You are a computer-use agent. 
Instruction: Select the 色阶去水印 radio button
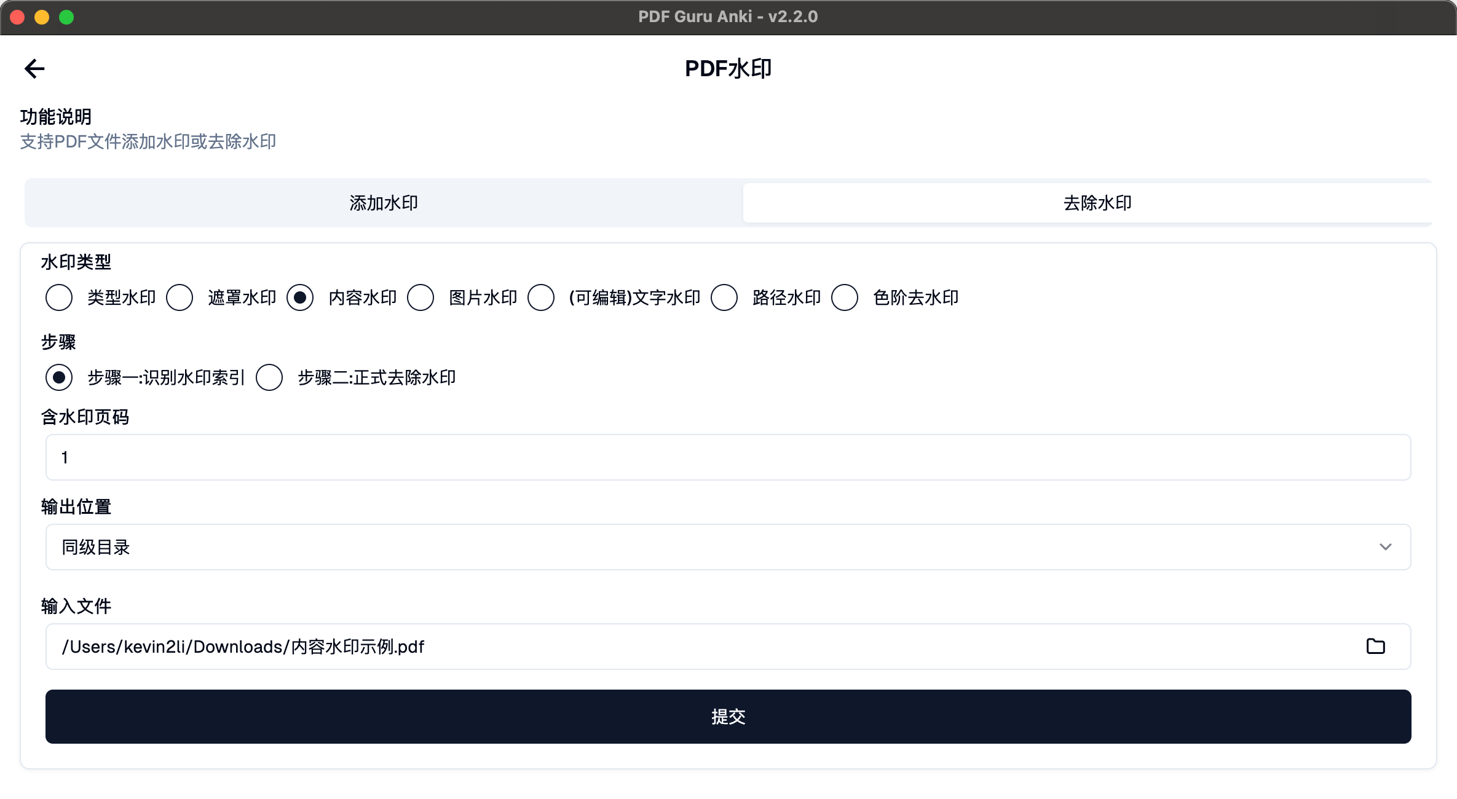(x=845, y=297)
